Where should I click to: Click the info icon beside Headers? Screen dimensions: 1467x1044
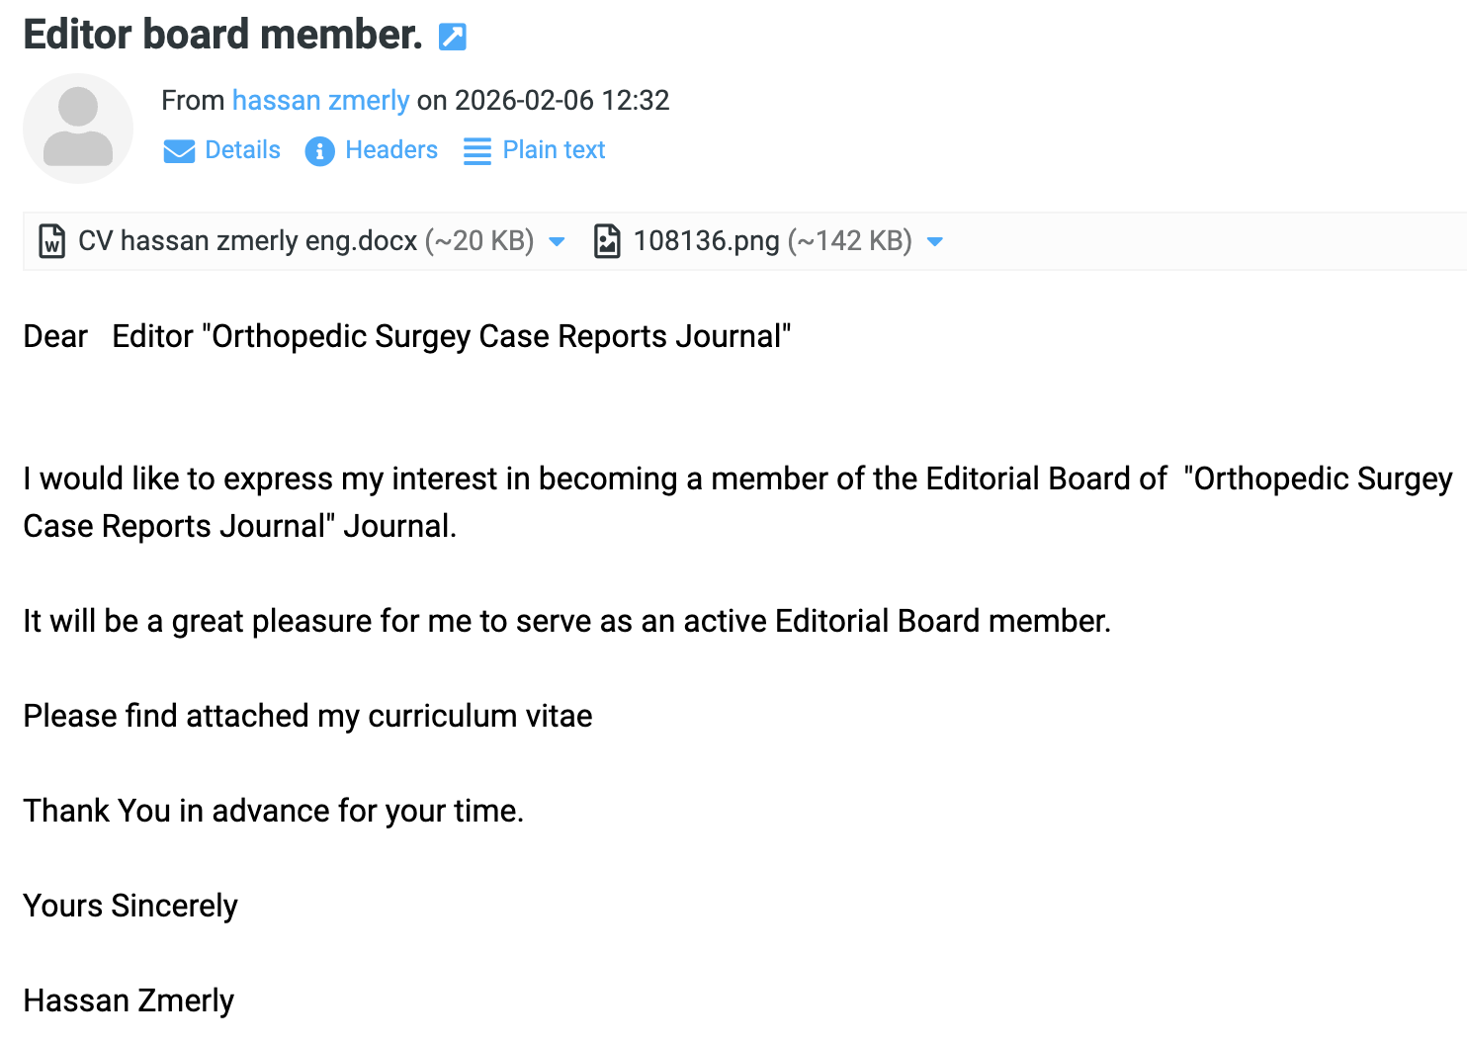pyautogui.click(x=319, y=151)
